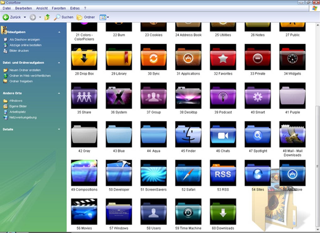Open the Datei menu
Screen dimensions: 320x233
(x=7, y=8)
